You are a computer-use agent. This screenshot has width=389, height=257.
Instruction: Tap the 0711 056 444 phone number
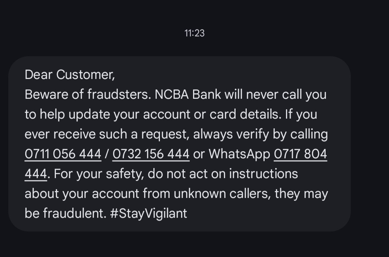tap(63, 154)
